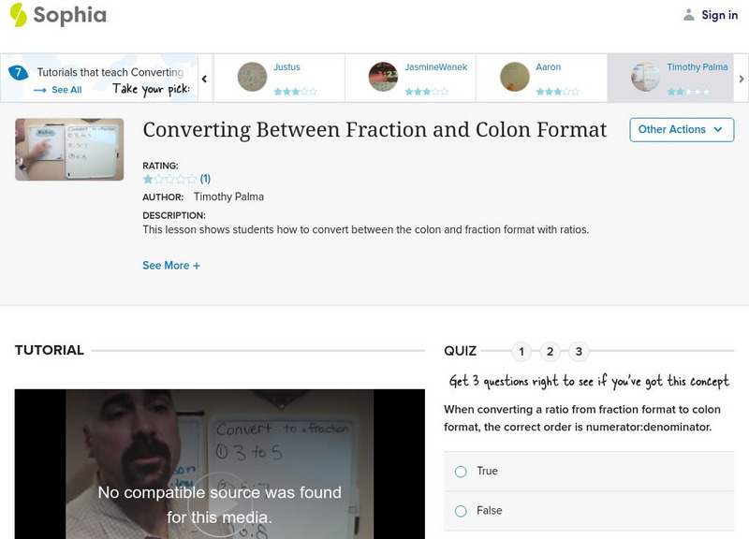This screenshot has width=749, height=539.
Task: Jump to quiz question 2
Action: pos(551,352)
